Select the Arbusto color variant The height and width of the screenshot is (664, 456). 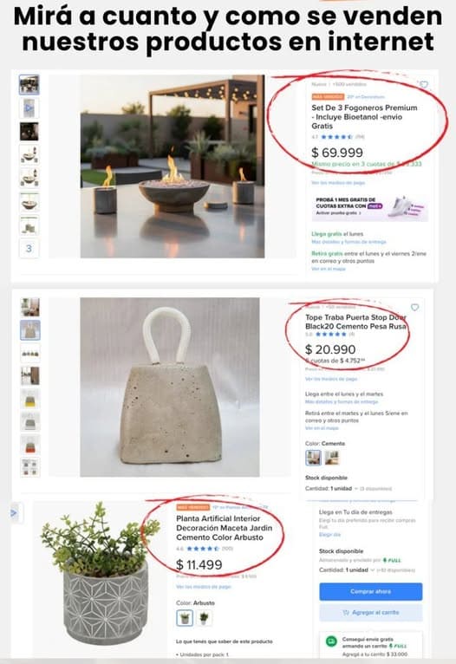185,618
